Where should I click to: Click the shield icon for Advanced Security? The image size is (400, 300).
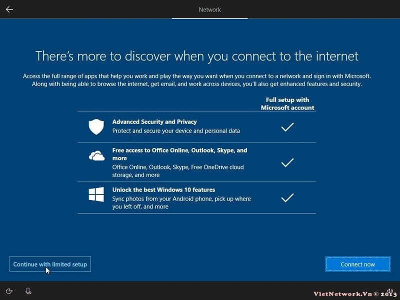point(96,127)
